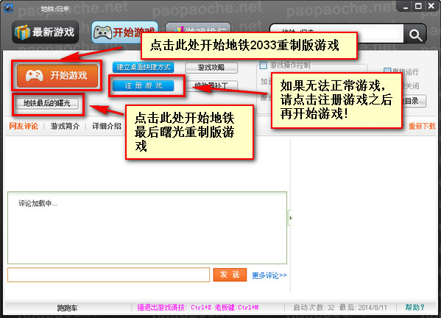Click the 注册游戏 button
The width and height of the screenshot is (441, 318).
(143, 85)
